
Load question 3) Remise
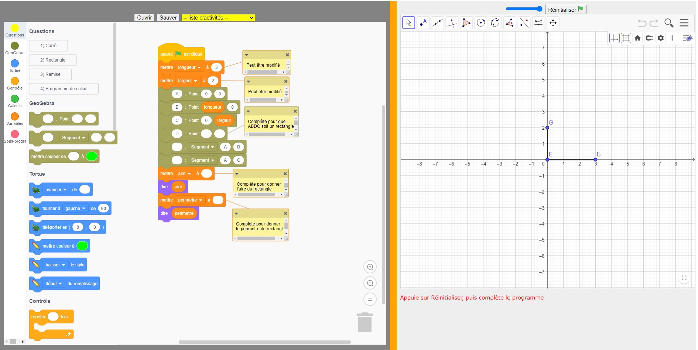[50, 74]
